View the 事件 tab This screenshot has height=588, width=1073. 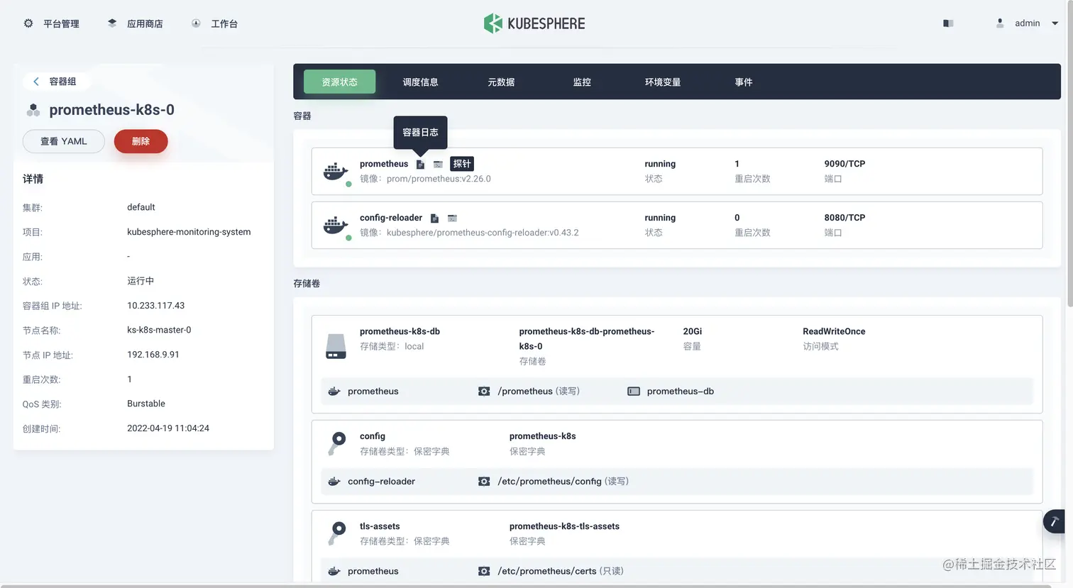coord(744,82)
